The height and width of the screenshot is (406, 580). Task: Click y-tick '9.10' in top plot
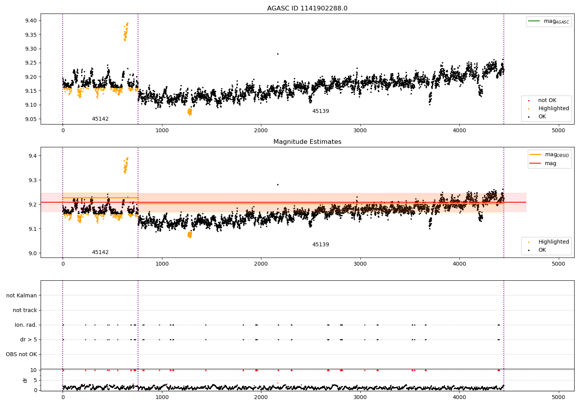click(31, 105)
